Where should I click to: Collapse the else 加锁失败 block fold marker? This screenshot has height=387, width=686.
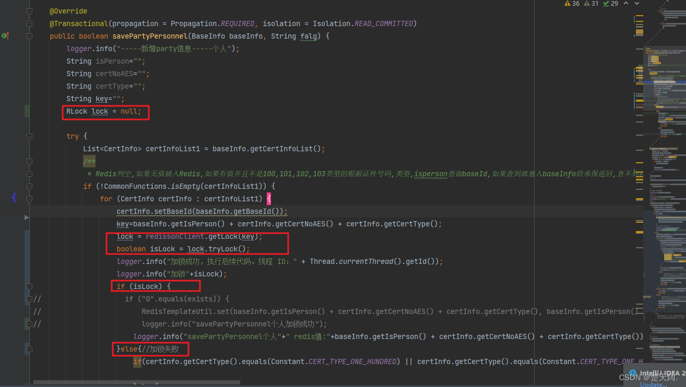point(29,349)
